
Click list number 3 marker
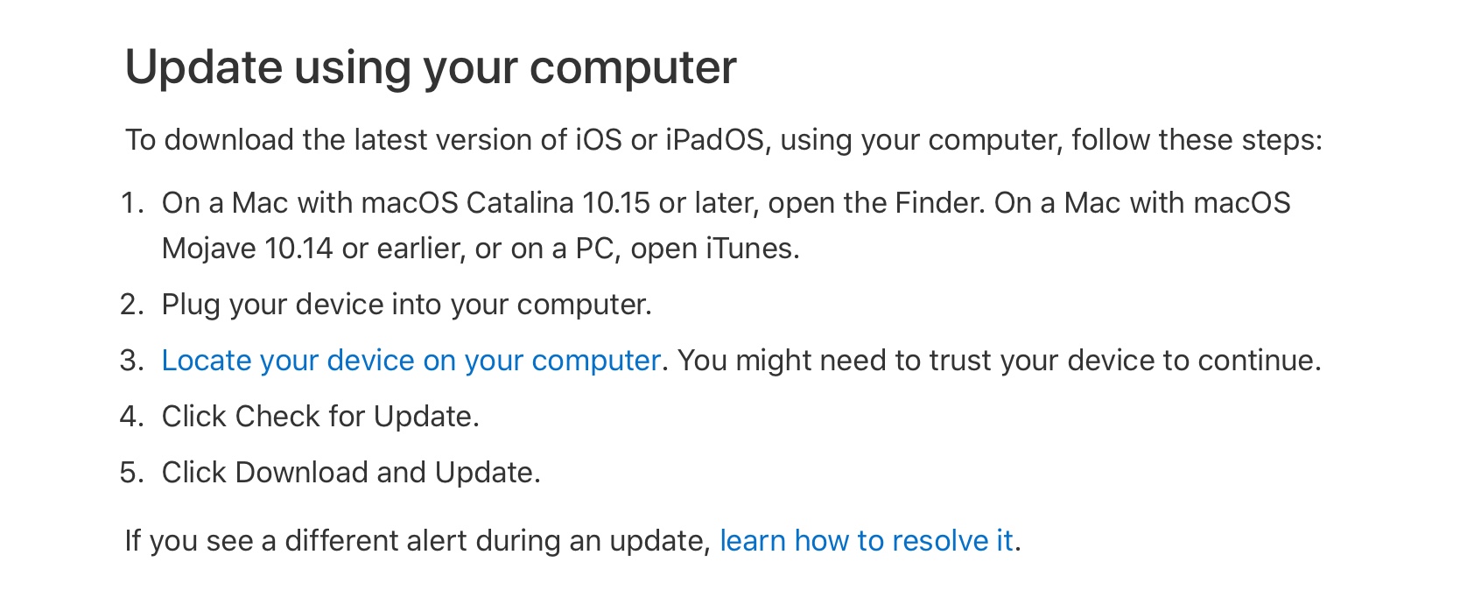[131, 361]
